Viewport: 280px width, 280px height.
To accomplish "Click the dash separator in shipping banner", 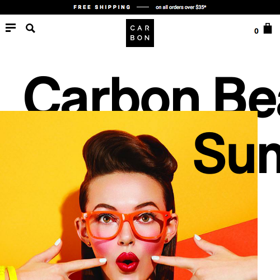I will pyautogui.click(x=143, y=7).
